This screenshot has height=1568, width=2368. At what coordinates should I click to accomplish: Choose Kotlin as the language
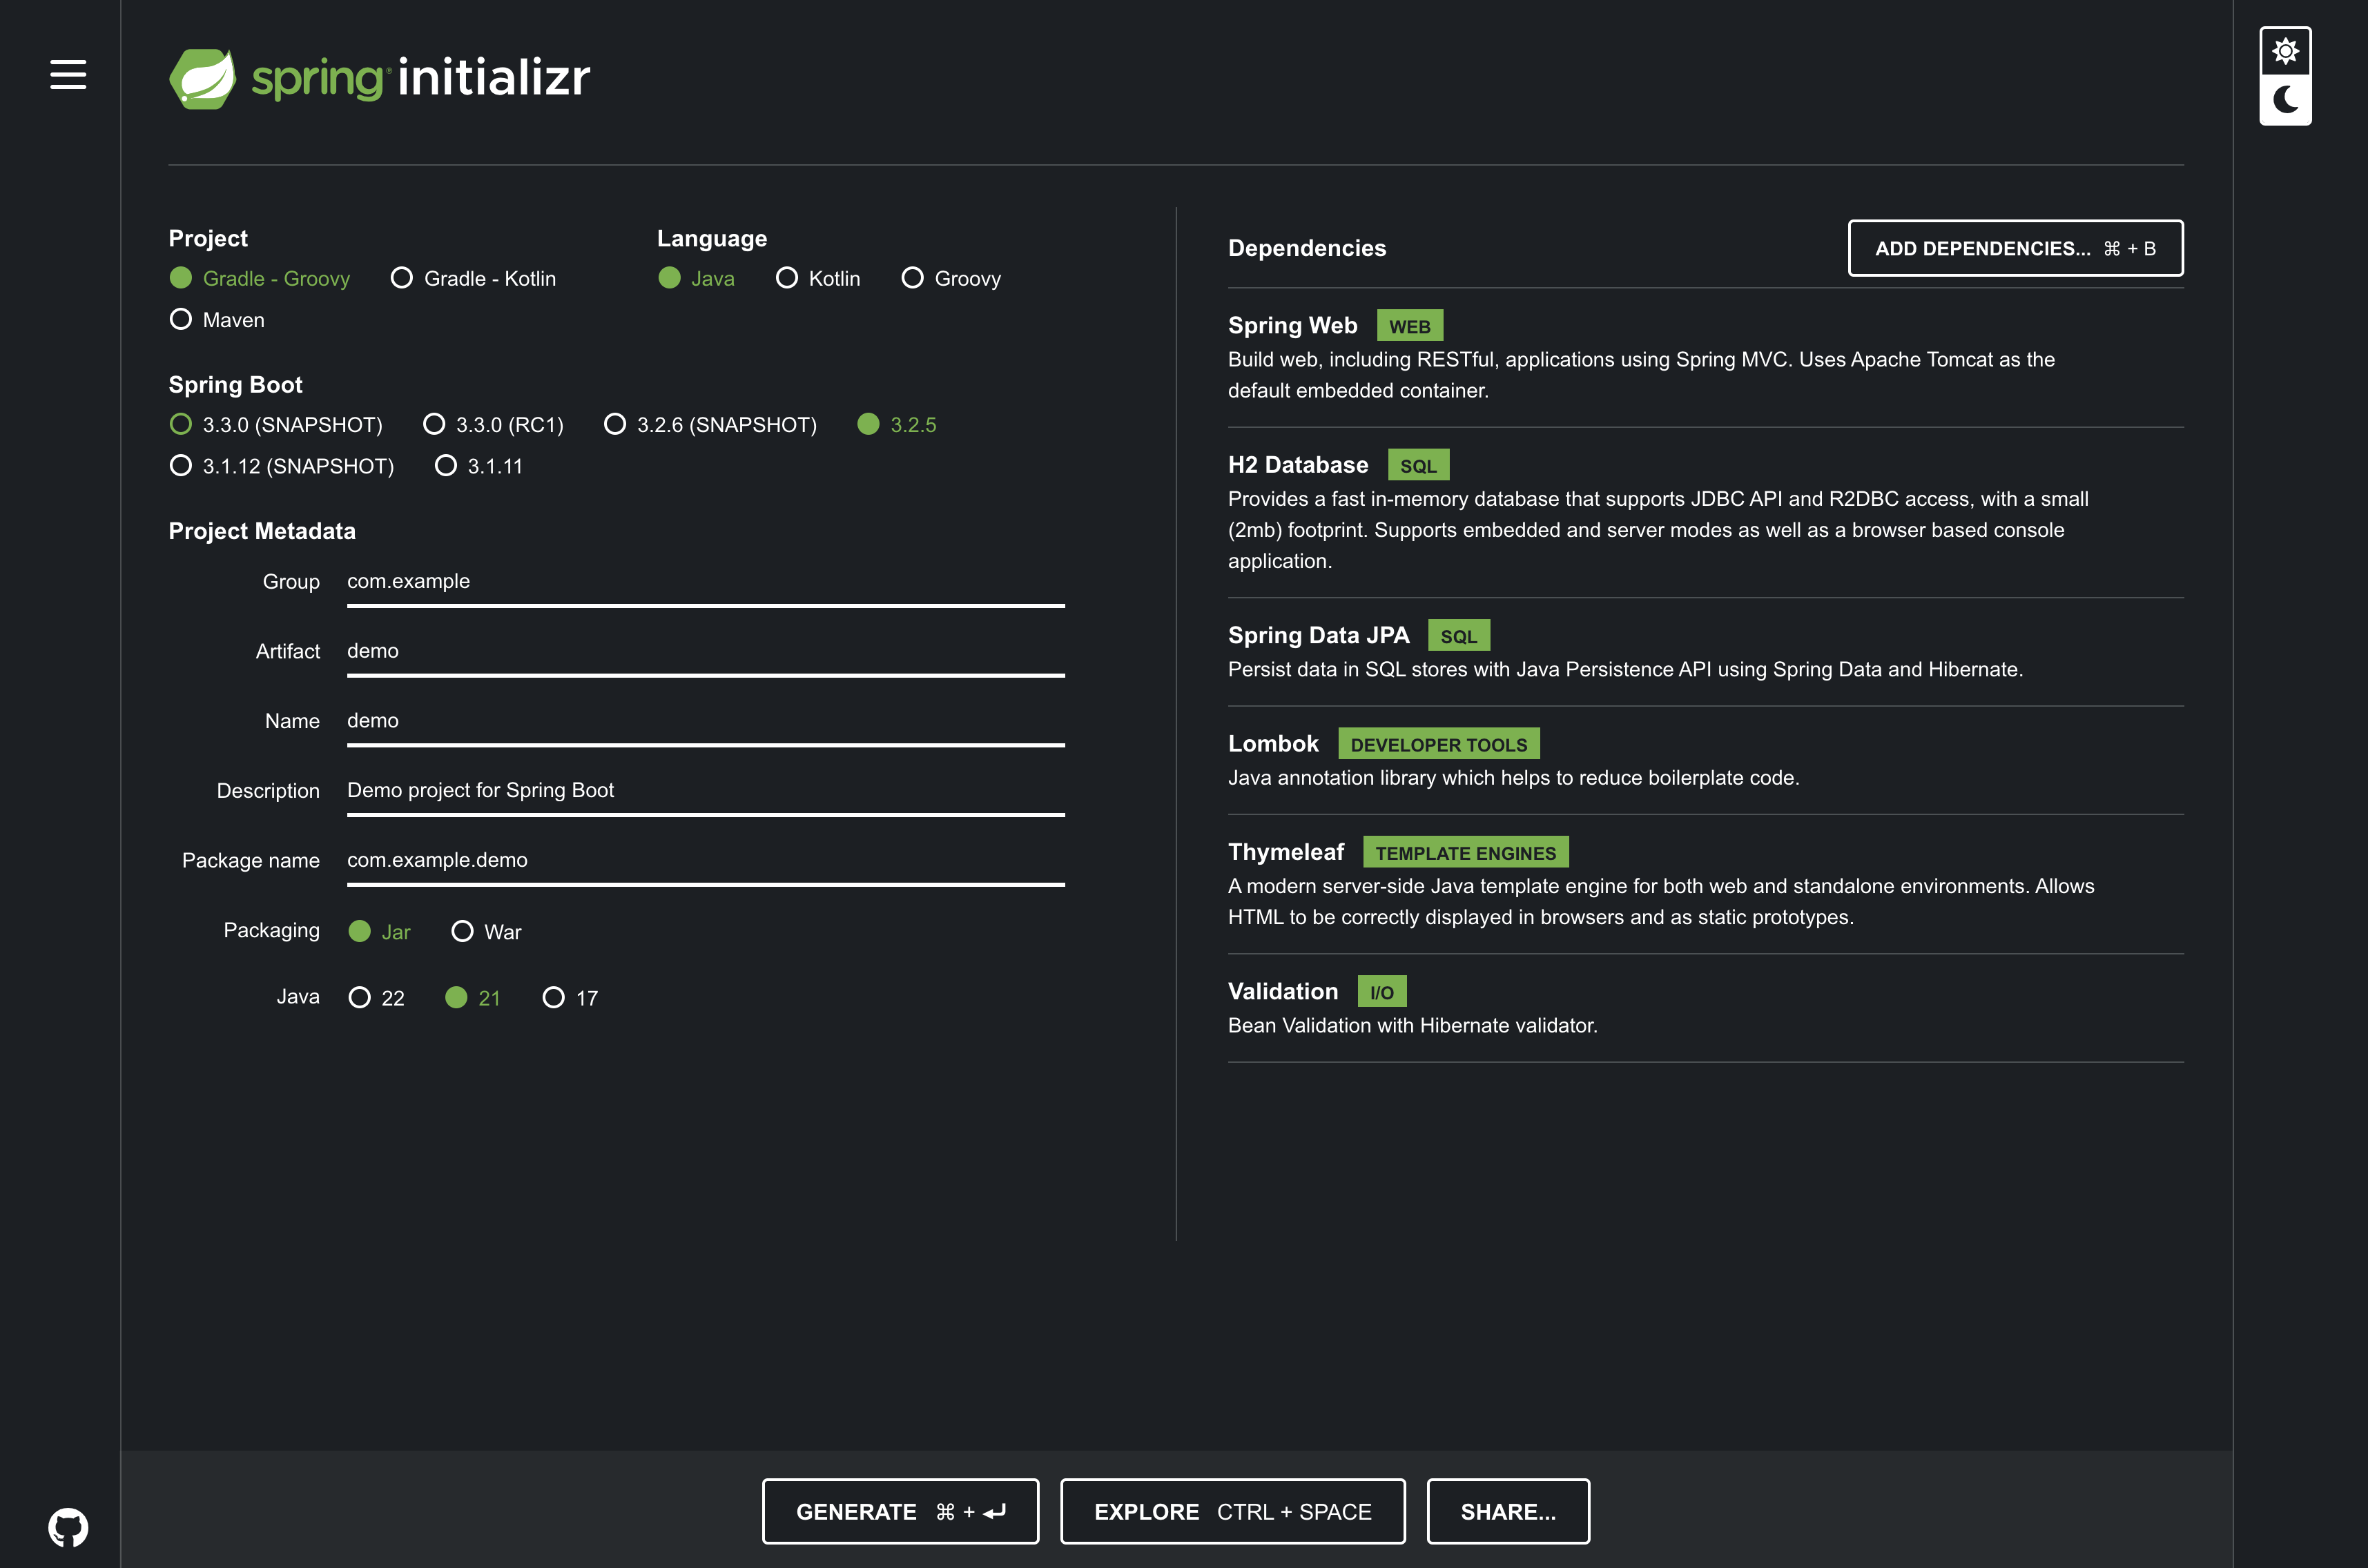pyautogui.click(x=817, y=278)
